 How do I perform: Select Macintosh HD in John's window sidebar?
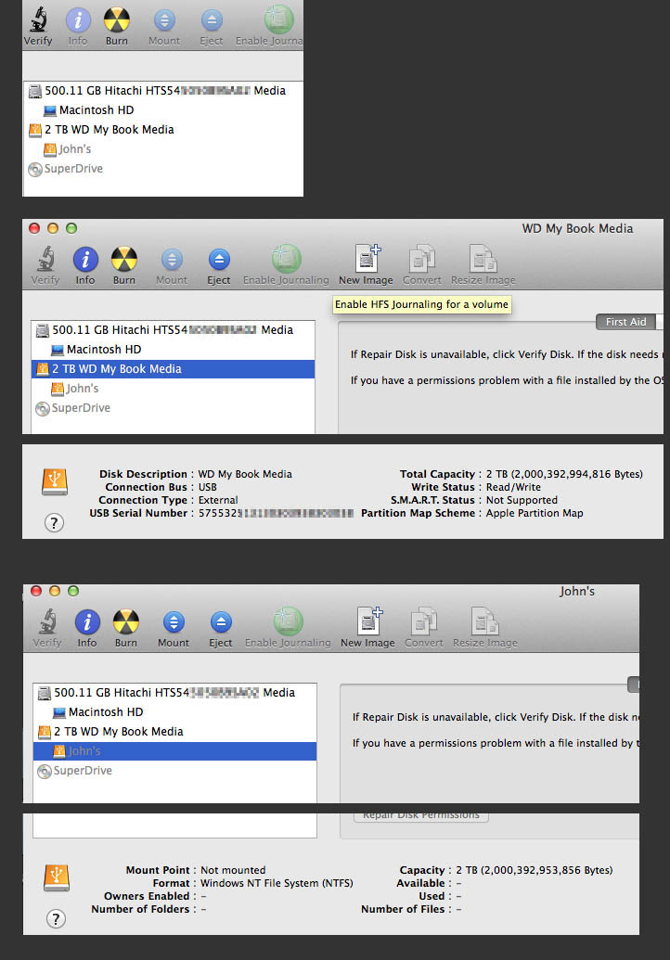(174, 712)
